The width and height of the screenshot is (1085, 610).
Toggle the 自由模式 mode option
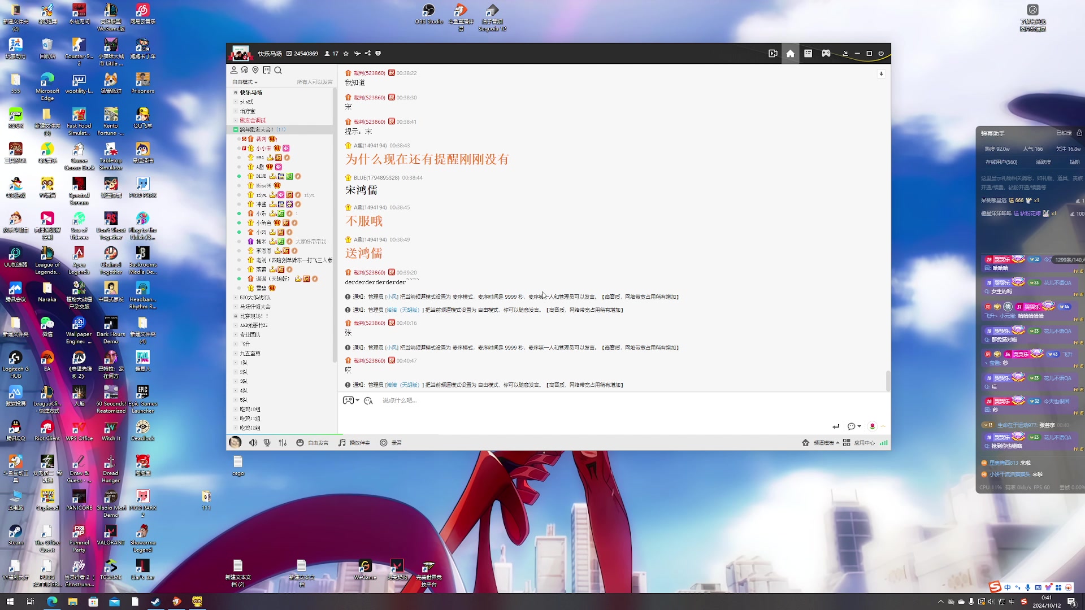pyautogui.click(x=246, y=82)
